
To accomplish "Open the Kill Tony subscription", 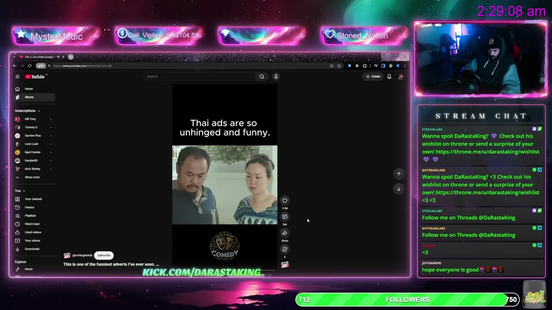I will point(34,119).
